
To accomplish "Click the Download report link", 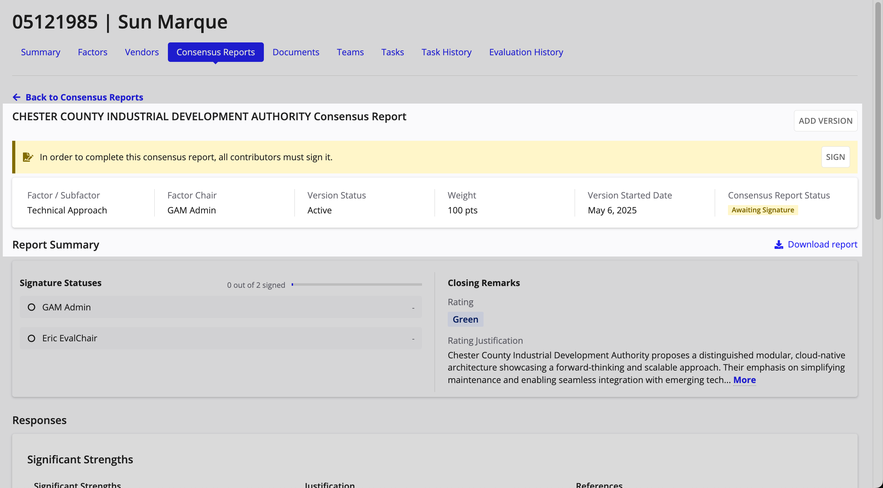I will point(822,245).
